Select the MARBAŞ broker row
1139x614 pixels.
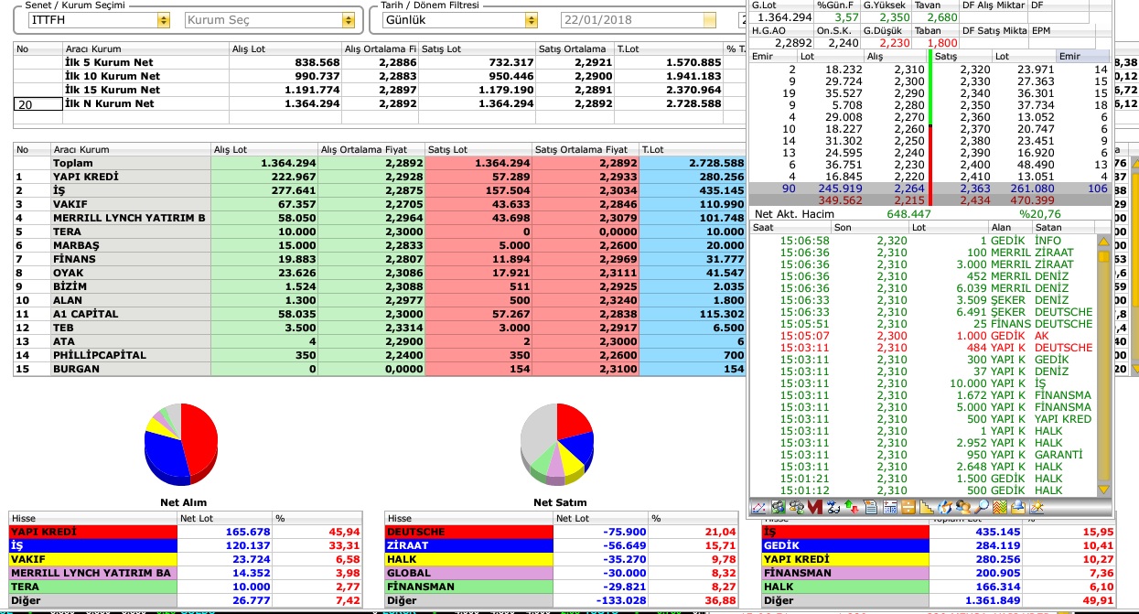point(379,245)
